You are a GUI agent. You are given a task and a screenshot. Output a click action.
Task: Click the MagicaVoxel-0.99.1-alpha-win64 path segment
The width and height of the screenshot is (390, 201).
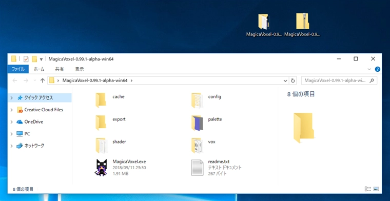pos(95,81)
